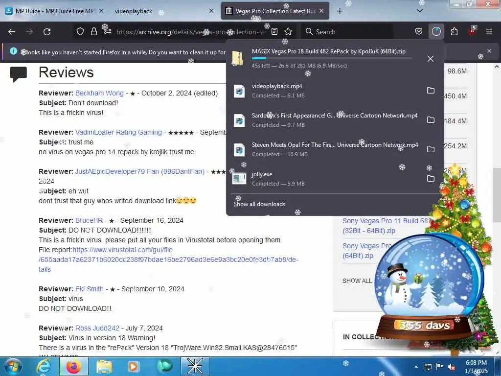Open Ross Judd242 reviewer profile

pos(97,328)
